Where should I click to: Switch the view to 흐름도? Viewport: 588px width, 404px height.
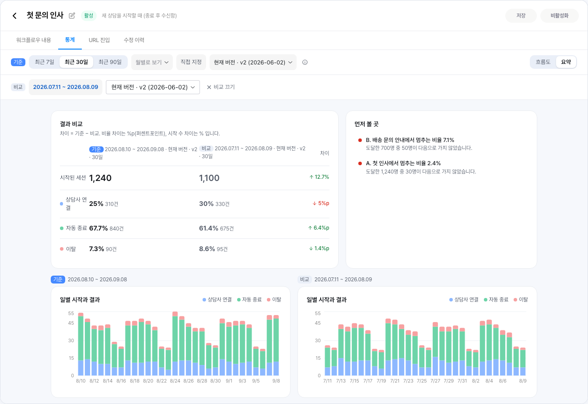coord(543,62)
